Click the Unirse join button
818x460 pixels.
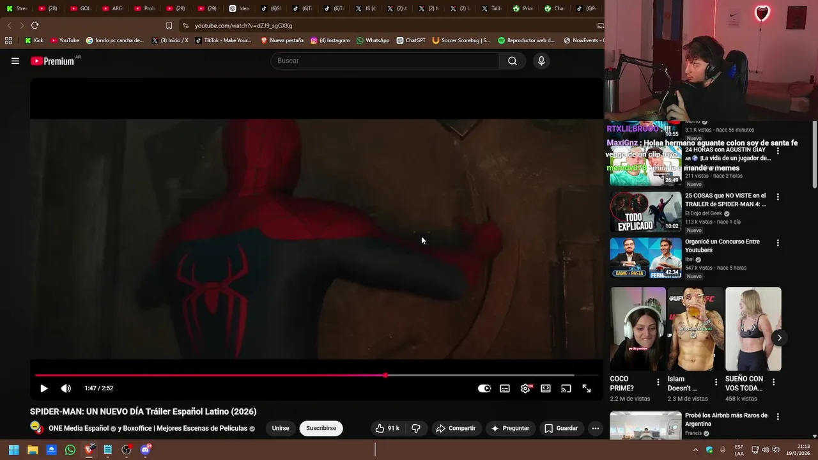281,428
